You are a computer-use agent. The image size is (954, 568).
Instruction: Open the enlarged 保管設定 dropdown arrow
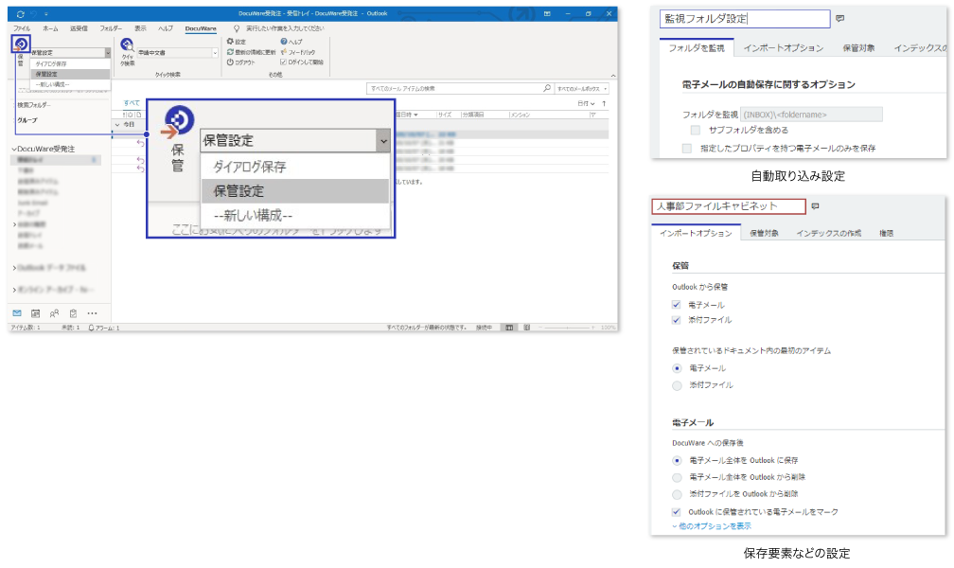tap(382, 141)
